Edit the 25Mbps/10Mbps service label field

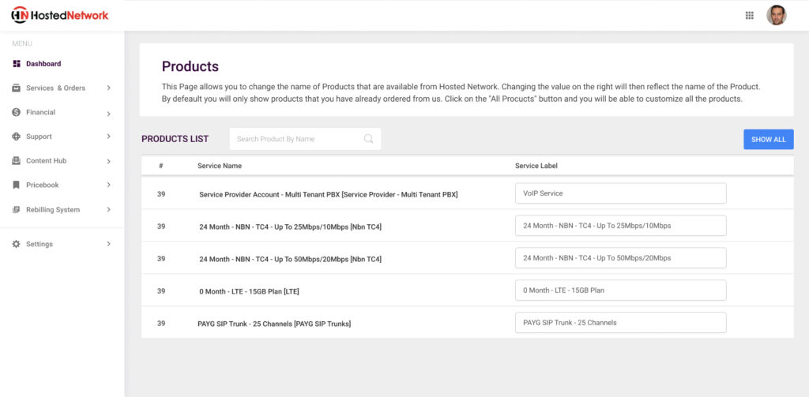click(621, 226)
